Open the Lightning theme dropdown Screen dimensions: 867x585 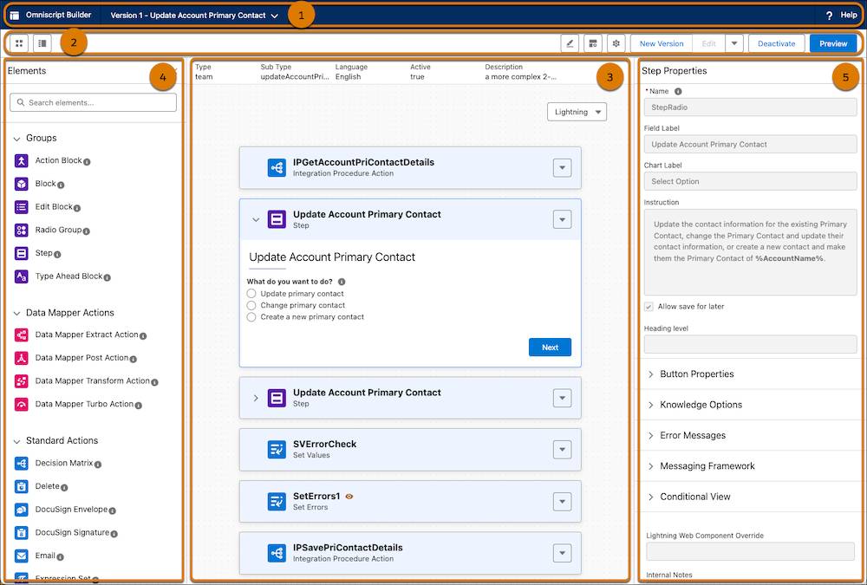click(577, 112)
